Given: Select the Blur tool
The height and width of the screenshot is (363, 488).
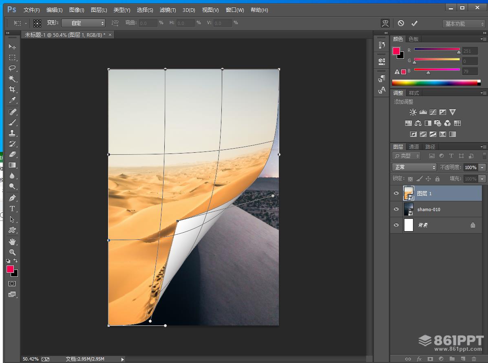Looking at the screenshot, I should pyautogui.click(x=12, y=176).
